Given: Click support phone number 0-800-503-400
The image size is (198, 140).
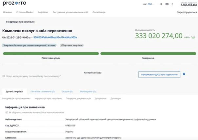Looking at the screenshot, I should click(x=188, y=5).
